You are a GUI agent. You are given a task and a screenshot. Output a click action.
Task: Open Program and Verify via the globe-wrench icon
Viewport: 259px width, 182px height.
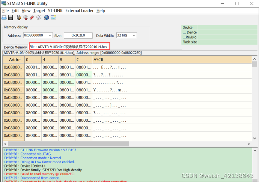pos(47,18)
